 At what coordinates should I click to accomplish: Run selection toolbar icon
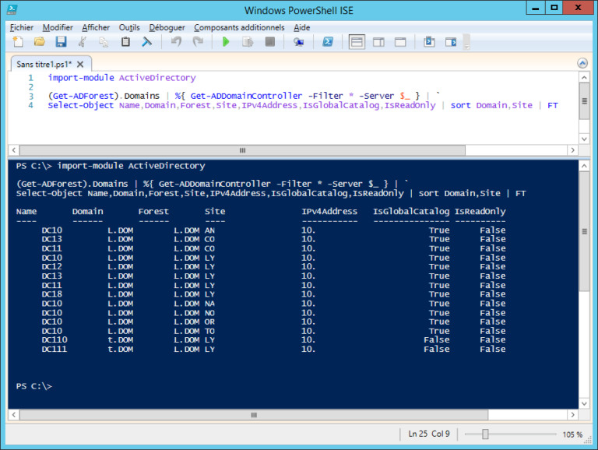[248, 41]
